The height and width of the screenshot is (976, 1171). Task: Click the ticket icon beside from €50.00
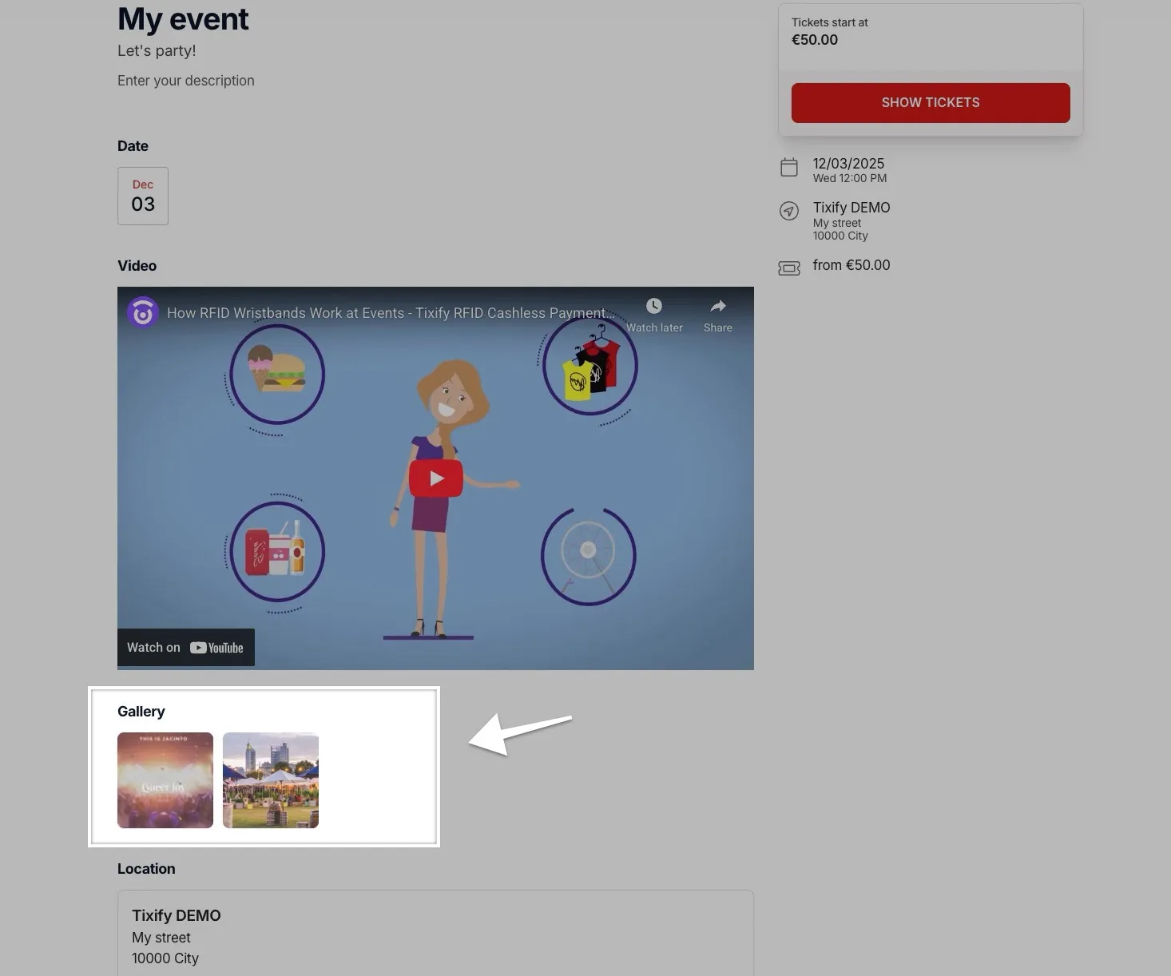(789, 268)
